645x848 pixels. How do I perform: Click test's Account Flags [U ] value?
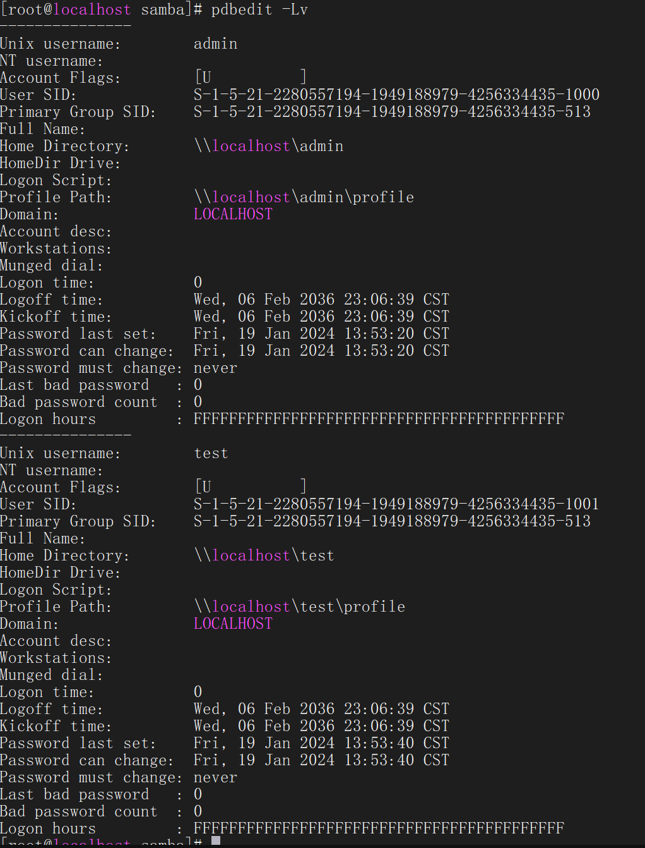(251, 487)
